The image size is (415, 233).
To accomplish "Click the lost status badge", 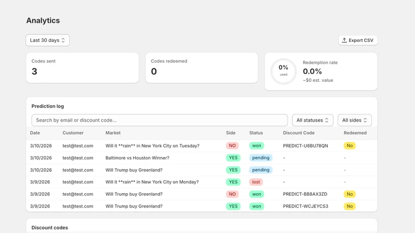I will click(256, 182).
